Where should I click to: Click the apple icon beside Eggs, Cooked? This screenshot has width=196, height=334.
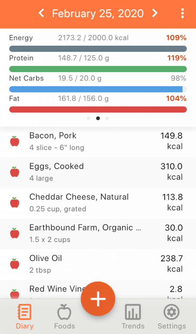pyautogui.click(x=15, y=172)
